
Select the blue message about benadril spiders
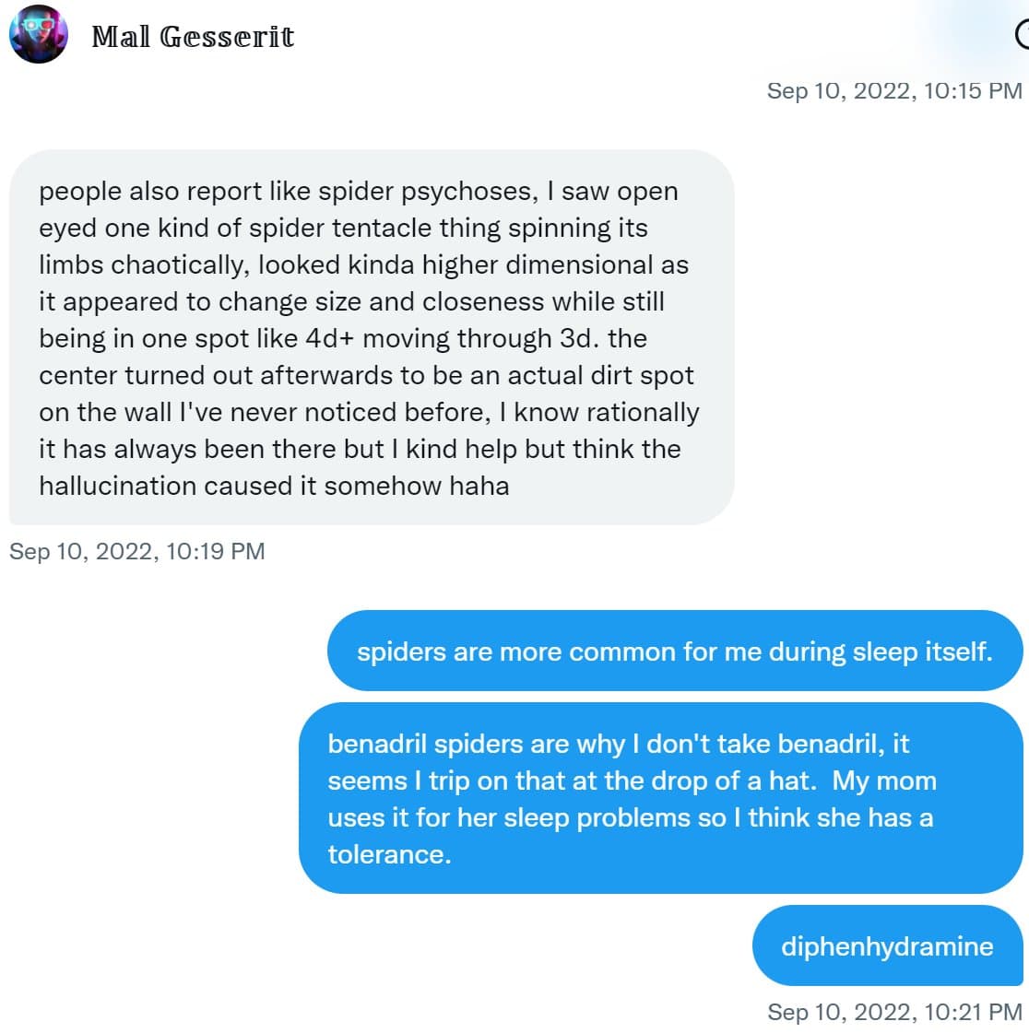click(660, 798)
